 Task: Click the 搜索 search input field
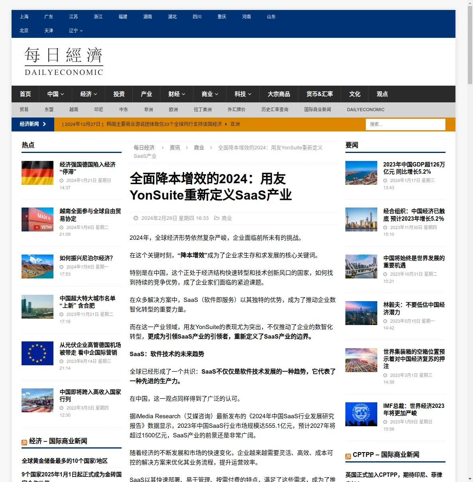coord(405,124)
